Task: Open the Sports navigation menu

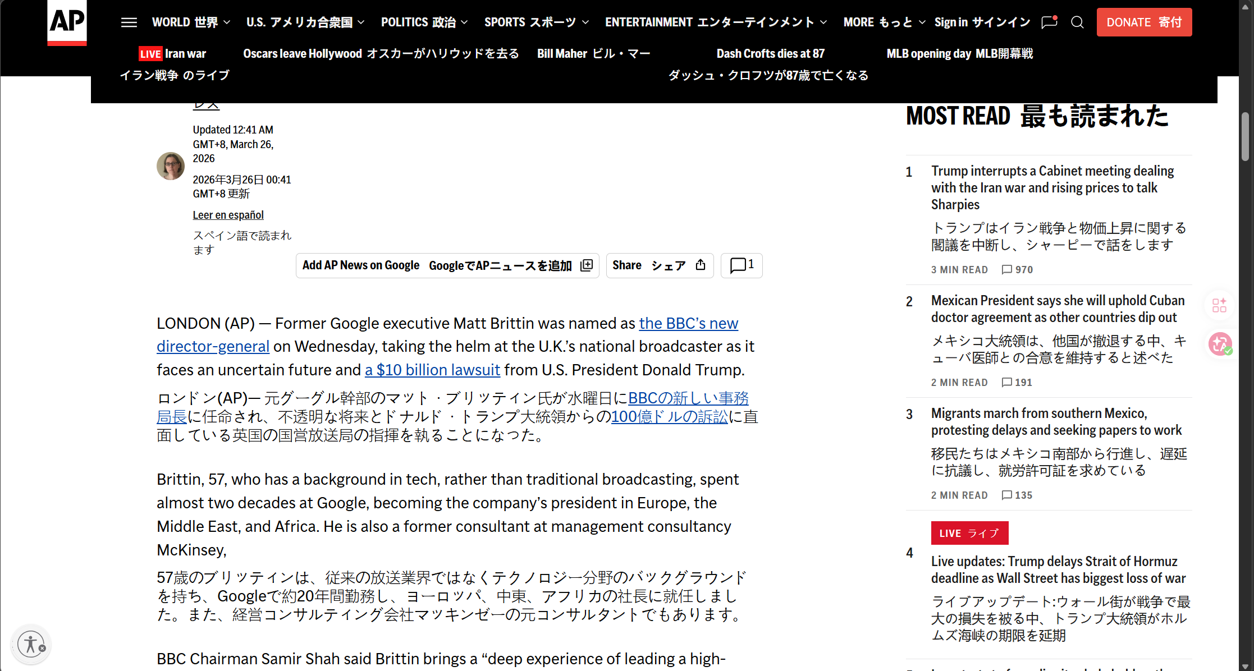Action: pos(530,22)
